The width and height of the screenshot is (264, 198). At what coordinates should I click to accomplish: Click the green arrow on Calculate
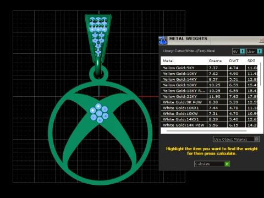click(227, 164)
